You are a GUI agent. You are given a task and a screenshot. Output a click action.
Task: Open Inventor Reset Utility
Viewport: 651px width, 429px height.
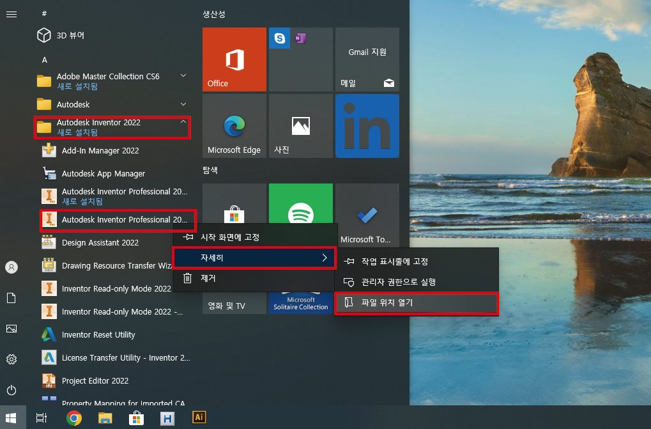click(116, 335)
